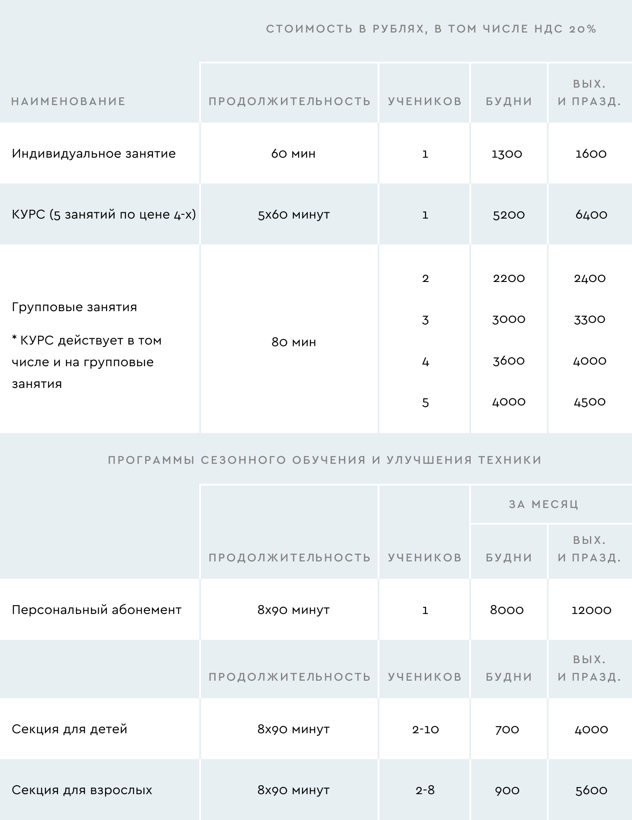Click the 'Секция для детей' row label
Screen dimensions: 632x820
point(70,729)
